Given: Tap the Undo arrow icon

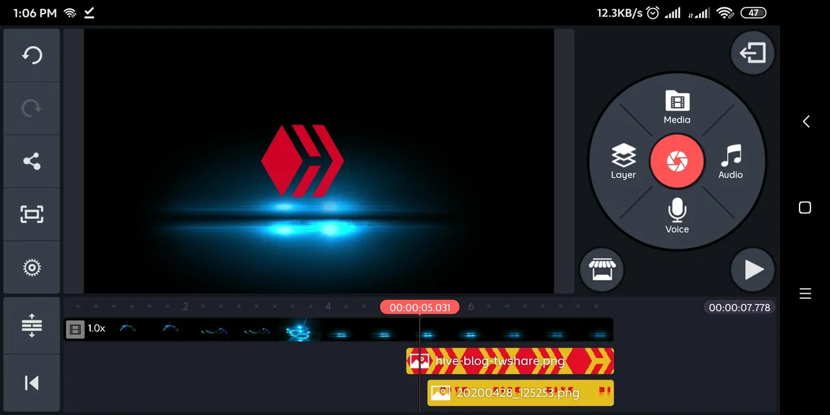Looking at the screenshot, I should 32,55.
